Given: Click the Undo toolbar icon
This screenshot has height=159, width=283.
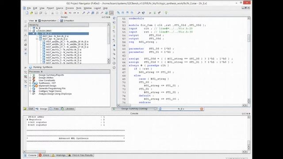Looking at the screenshot, I should click(70, 13).
